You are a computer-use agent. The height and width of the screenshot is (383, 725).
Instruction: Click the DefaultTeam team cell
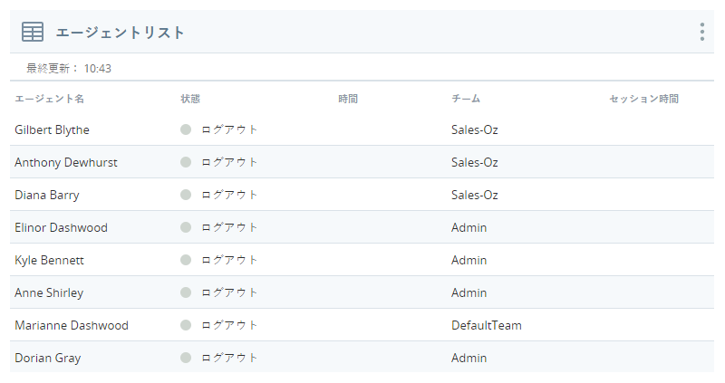(487, 325)
